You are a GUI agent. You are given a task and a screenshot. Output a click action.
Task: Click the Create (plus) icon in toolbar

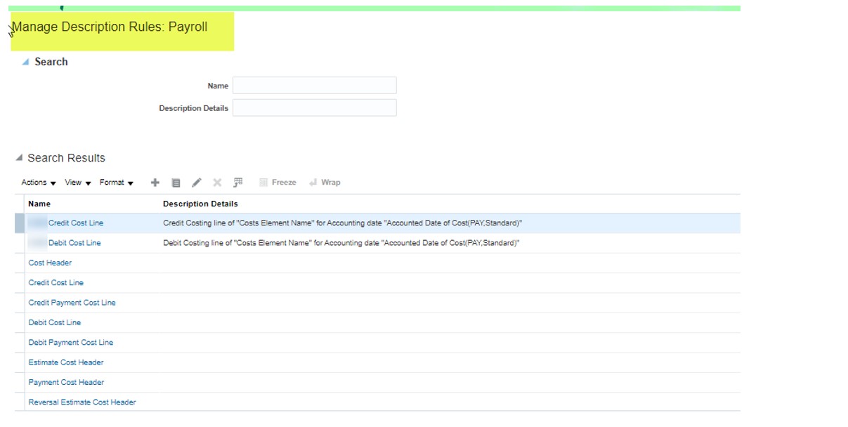pos(155,183)
